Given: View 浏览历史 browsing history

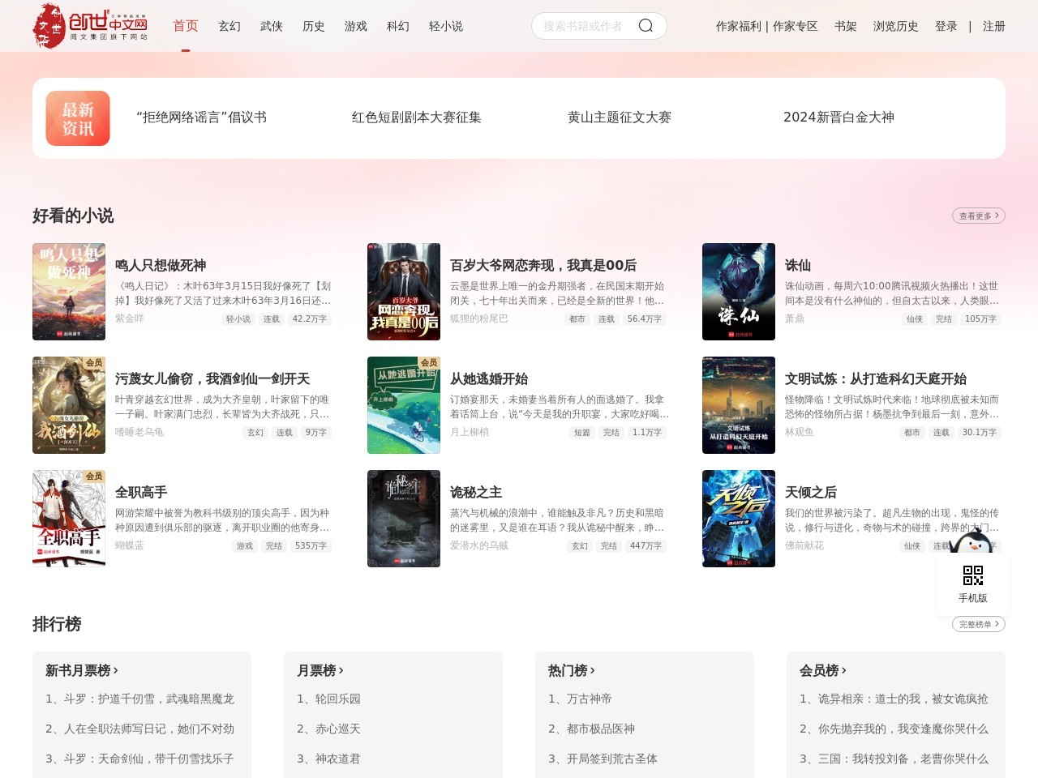Looking at the screenshot, I should pos(896,26).
